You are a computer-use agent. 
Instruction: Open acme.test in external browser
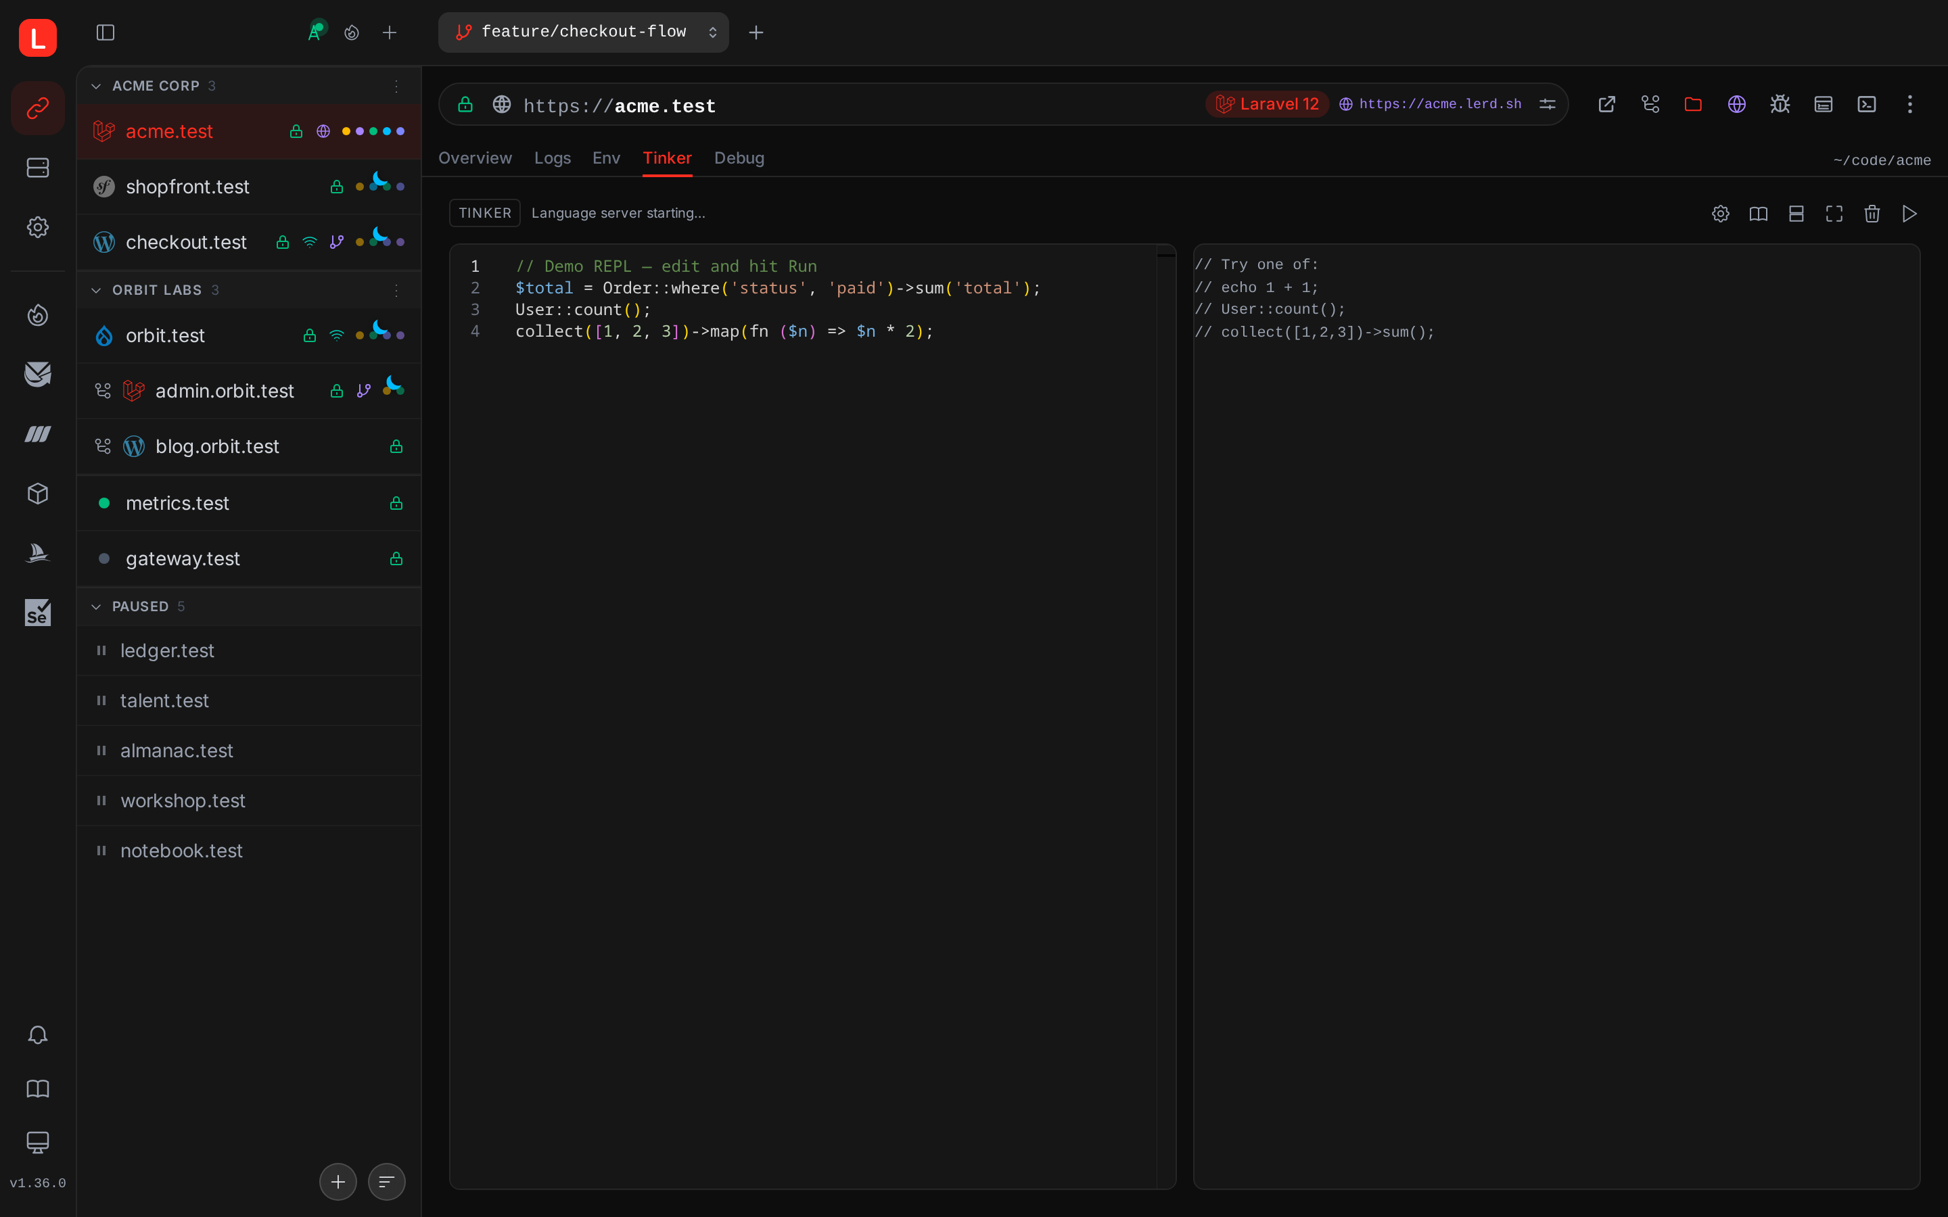click(x=1606, y=104)
